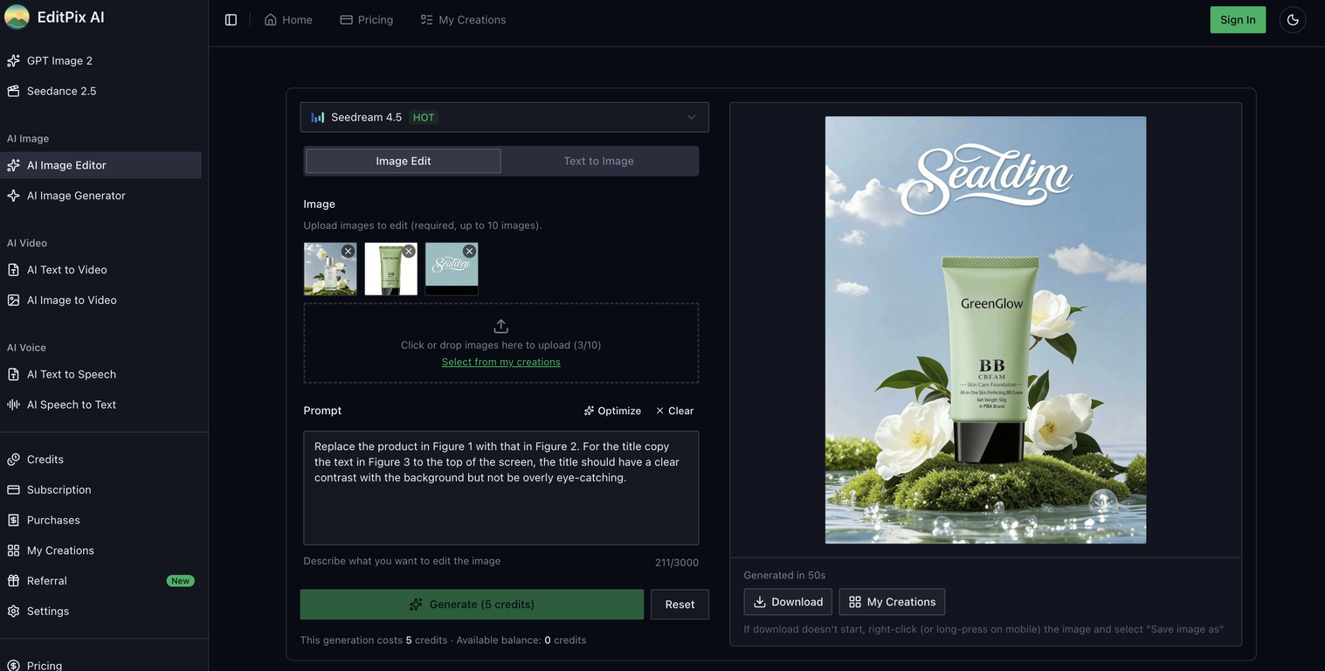Image resolution: width=1325 pixels, height=671 pixels.
Task: Click the AI Text to Video icon
Action: click(13, 270)
